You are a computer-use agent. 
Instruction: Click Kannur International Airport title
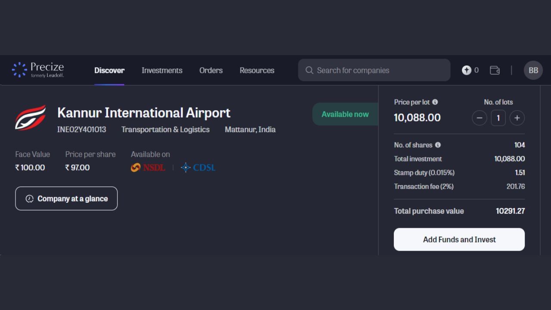(144, 113)
